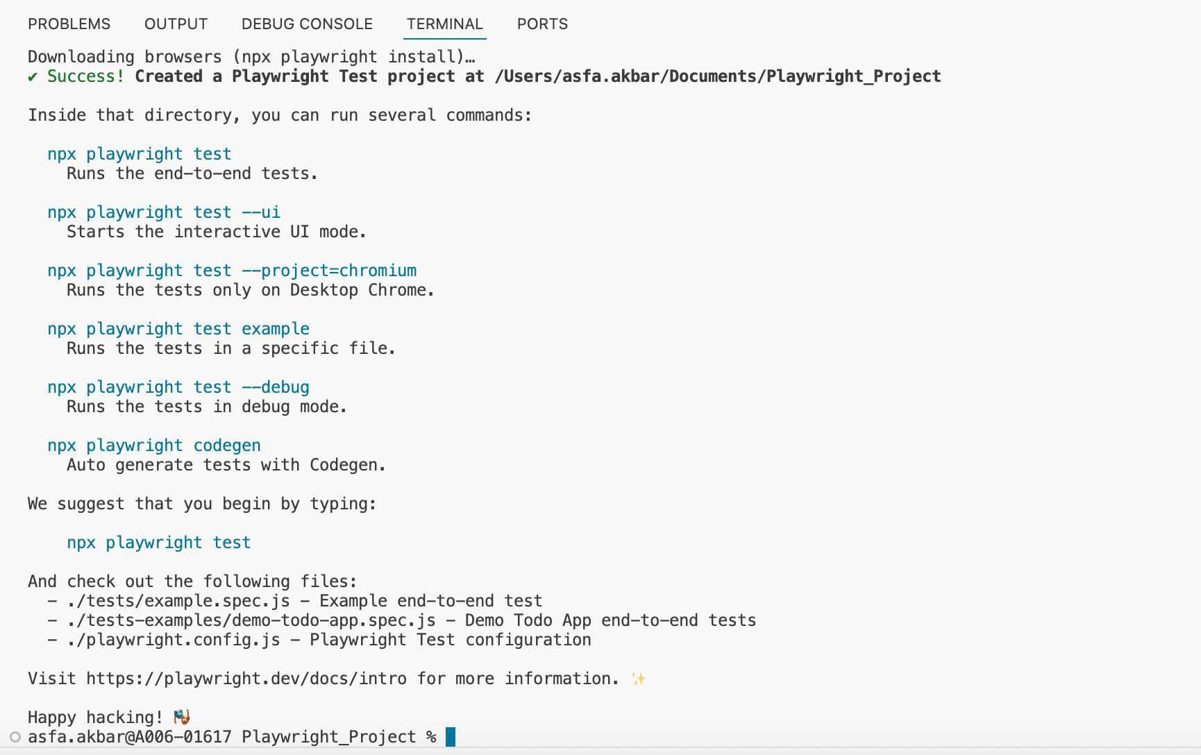Click the green Success checkmark icon
The width and height of the screenshot is (1201, 755).
(x=33, y=76)
